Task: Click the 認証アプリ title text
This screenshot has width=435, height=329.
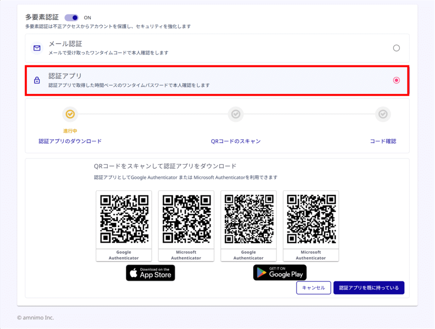Action: 65,76
